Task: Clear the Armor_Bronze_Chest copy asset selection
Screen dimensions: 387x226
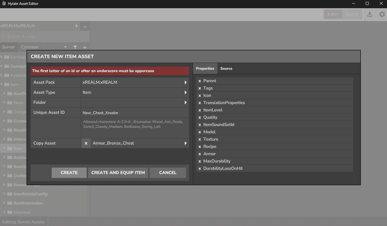Action: coord(86,143)
